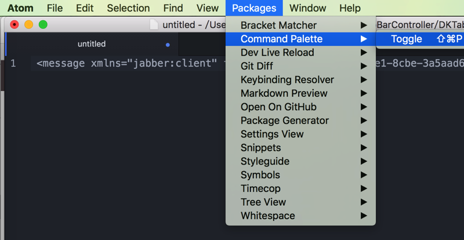Click the Git Diff submenu arrow
The image size is (464, 240).
click(x=364, y=66)
